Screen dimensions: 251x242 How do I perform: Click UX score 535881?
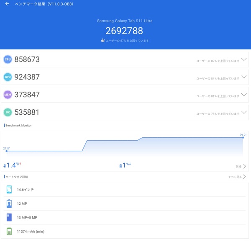[27, 112]
